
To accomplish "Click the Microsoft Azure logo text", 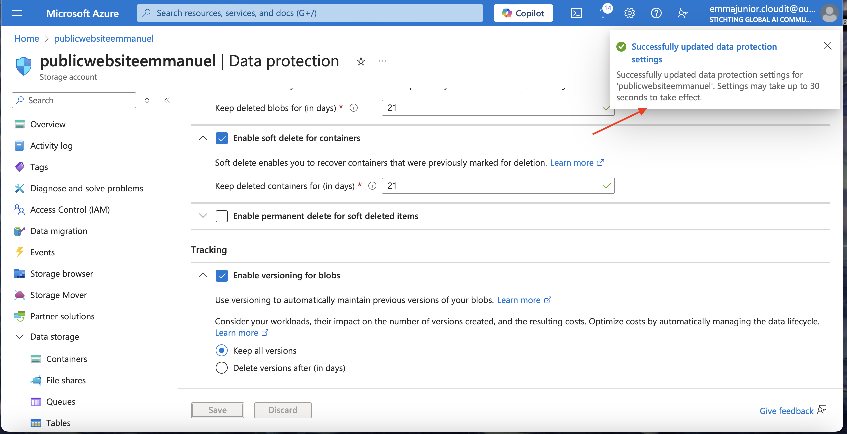I will (82, 13).
